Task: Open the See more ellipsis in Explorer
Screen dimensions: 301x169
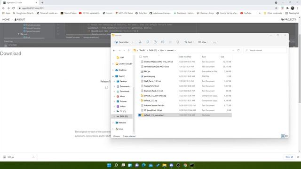Action: [x=214, y=42]
